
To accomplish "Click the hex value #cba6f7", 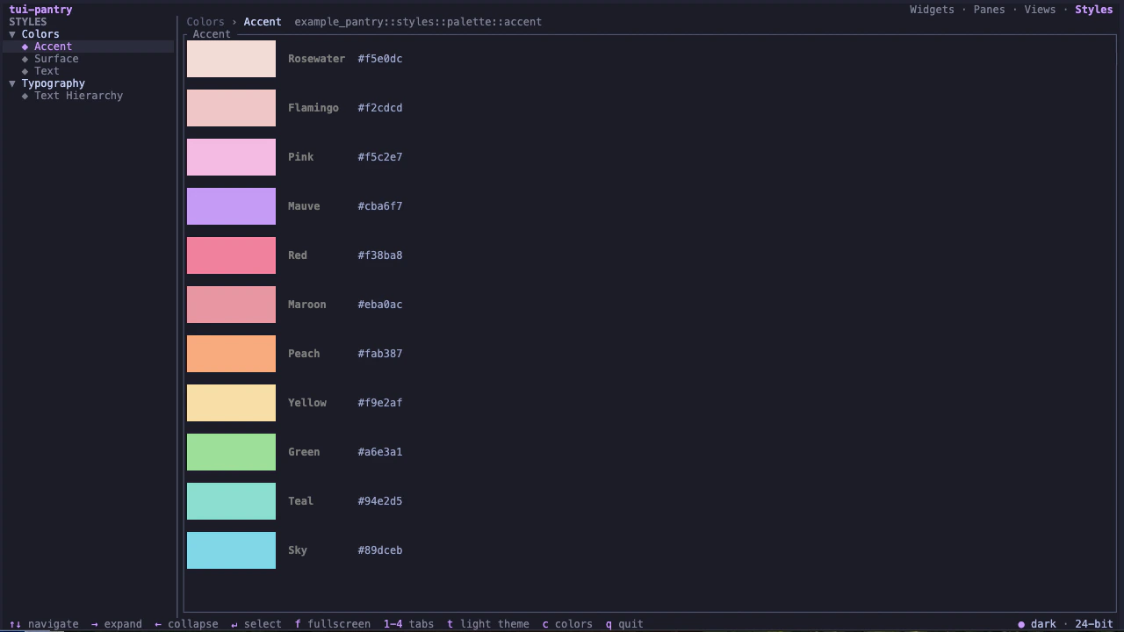I will click(380, 206).
